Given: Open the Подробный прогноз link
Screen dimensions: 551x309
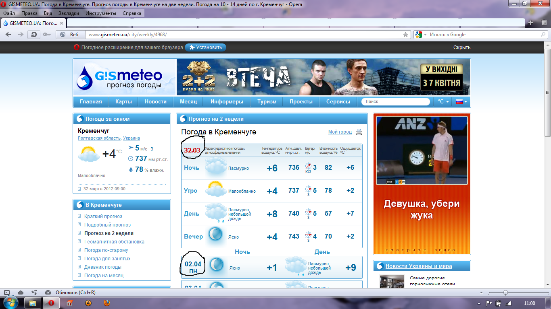Looking at the screenshot, I should click(107, 225).
